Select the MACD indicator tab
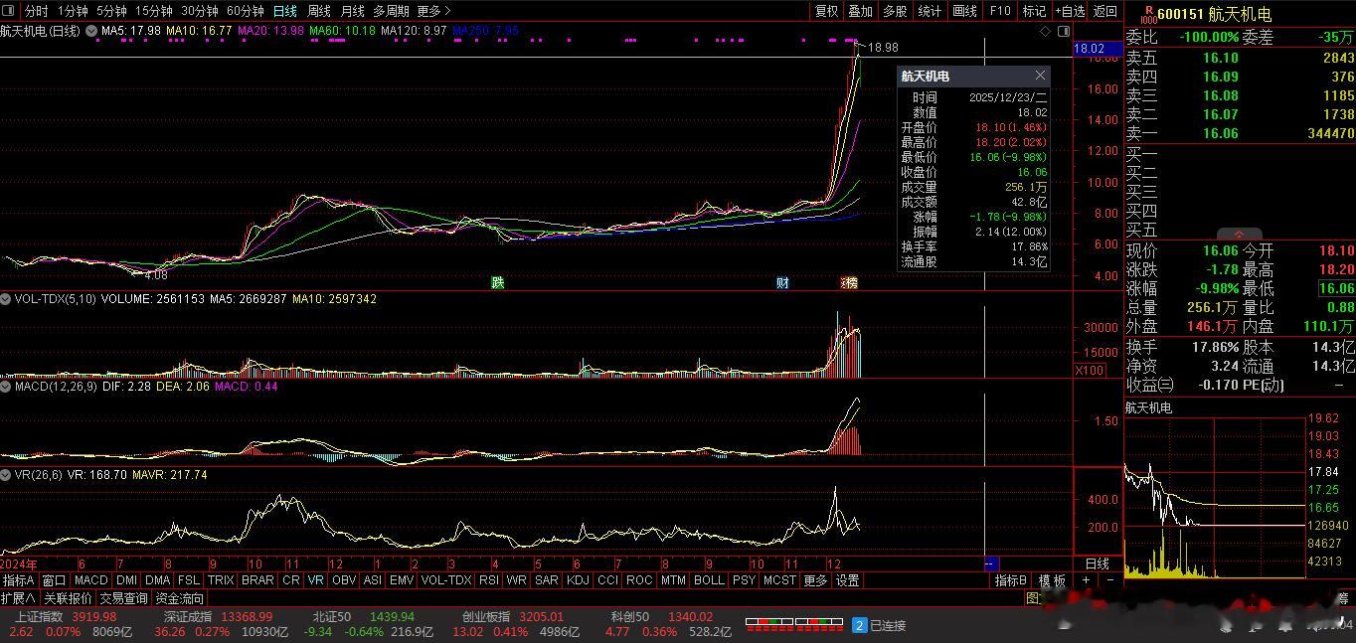This screenshot has width=1356, height=643. [x=90, y=580]
